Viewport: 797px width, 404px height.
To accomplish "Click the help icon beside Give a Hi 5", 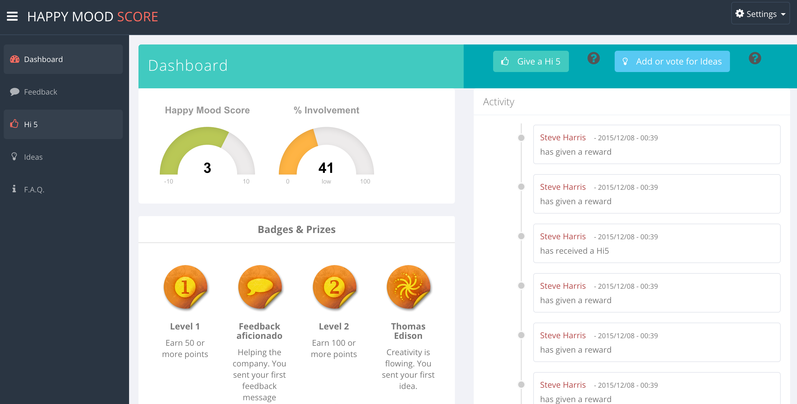I will pyautogui.click(x=593, y=58).
